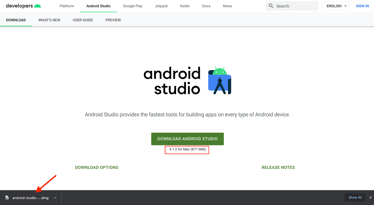The height and width of the screenshot is (205, 374).
Task: Select the Android Studio nav tab
Action: (98, 6)
